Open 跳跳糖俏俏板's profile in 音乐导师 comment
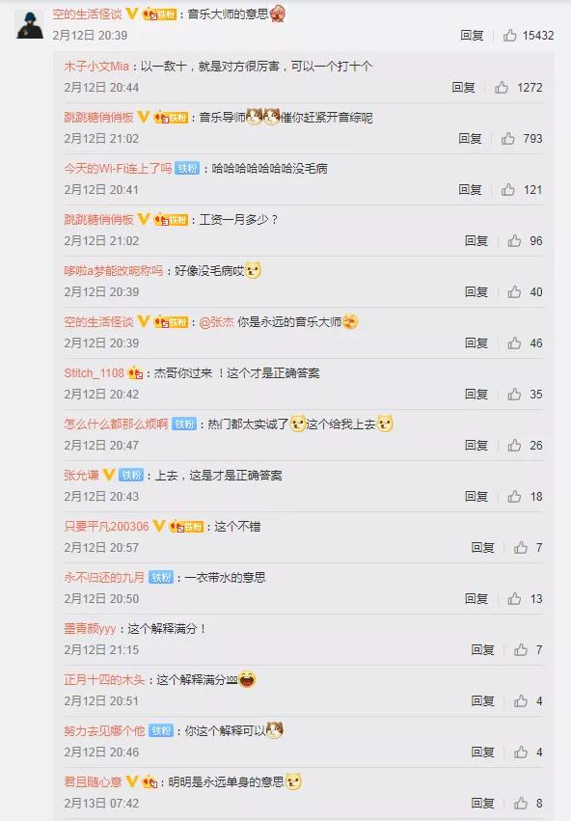571x821 pixels. [98, 118]
